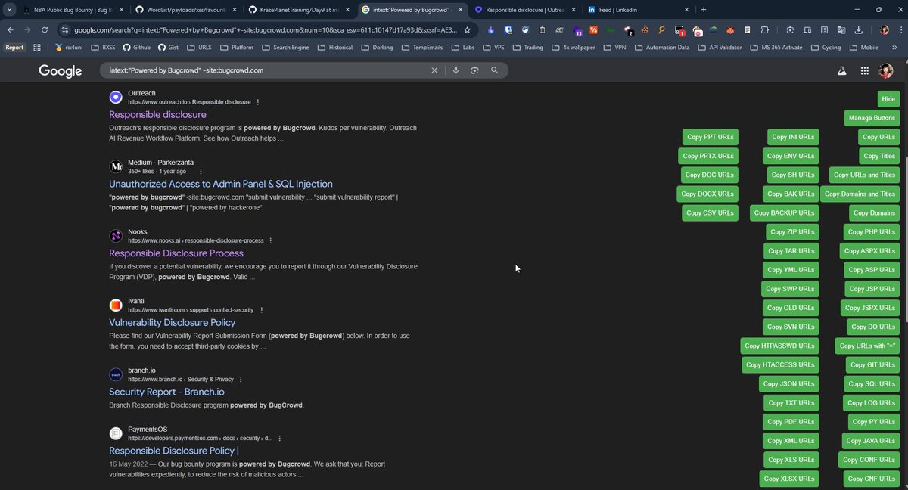Expand the Dorking bookmarks folder
The image size is (908, 490).
377,47
